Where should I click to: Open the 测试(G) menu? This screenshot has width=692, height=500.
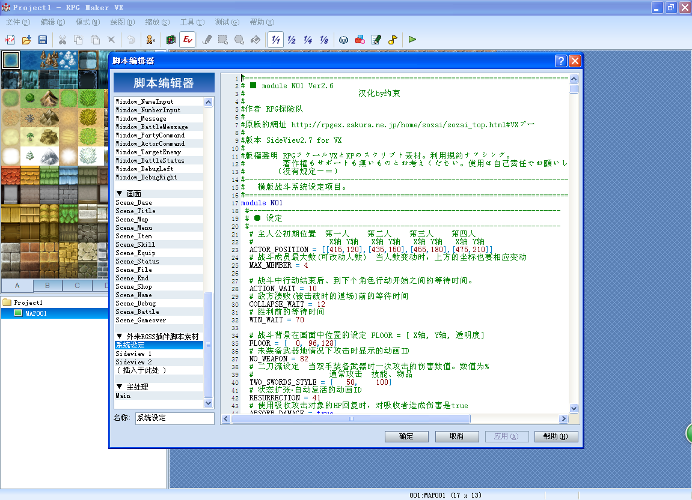point(227,22)
